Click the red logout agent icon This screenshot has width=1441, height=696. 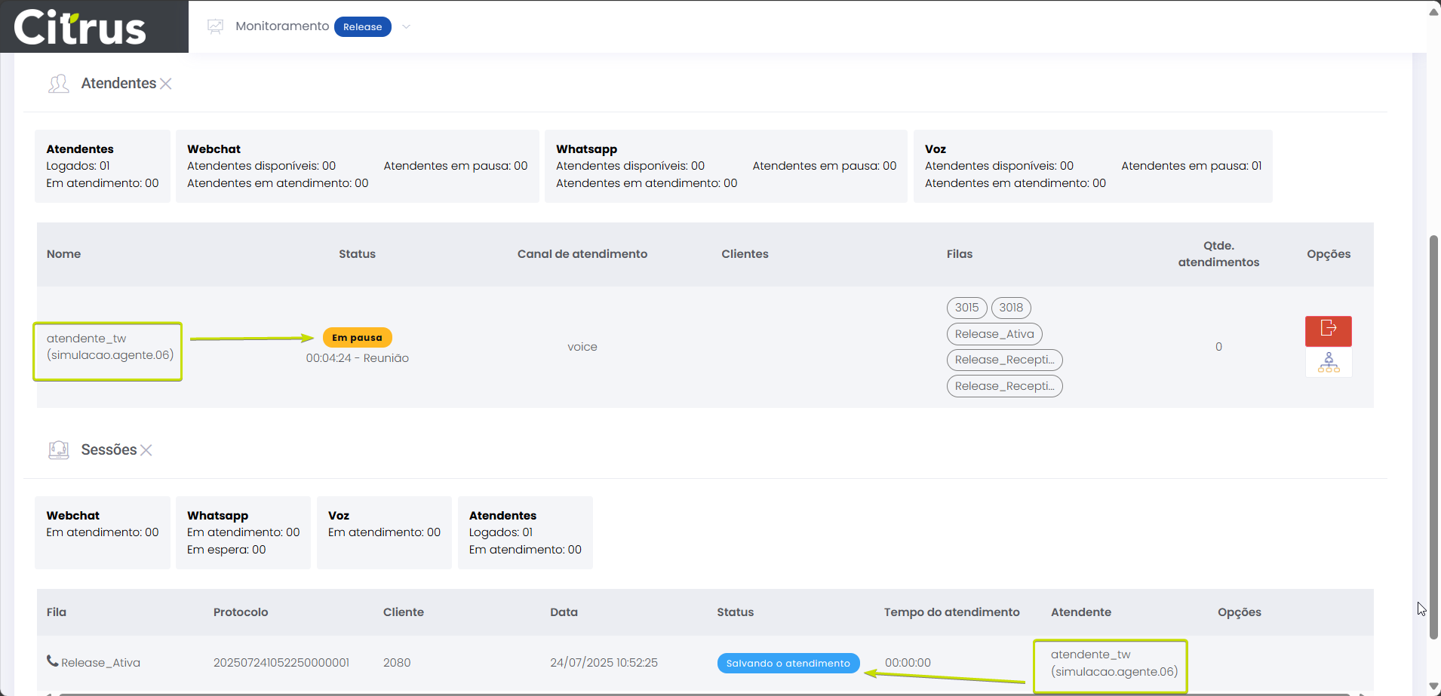[x=1328, y=330]
